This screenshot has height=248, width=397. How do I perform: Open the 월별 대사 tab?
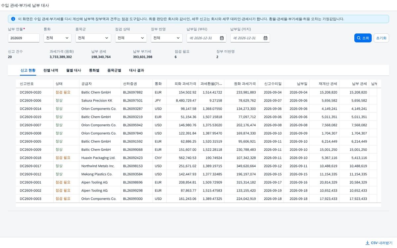[73, 70]
